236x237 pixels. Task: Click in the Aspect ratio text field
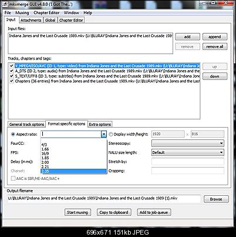point(71,134)
